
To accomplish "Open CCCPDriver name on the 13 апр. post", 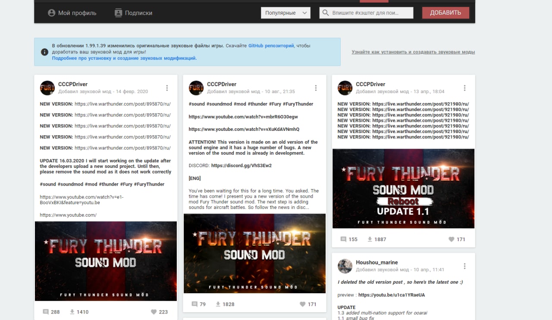I will point(370,84).
